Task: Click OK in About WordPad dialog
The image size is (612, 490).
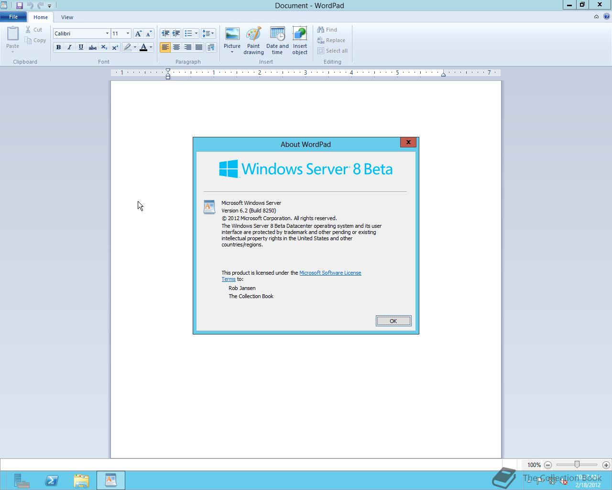Action: pyautogui.click(x=393, y=321)
